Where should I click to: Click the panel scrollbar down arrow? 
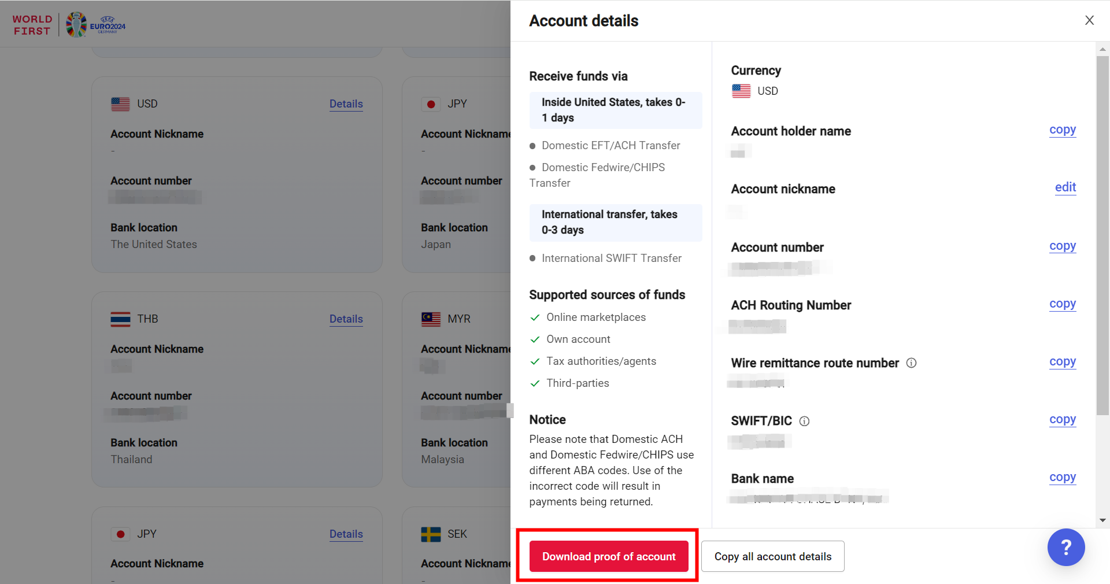point(1102,520)
